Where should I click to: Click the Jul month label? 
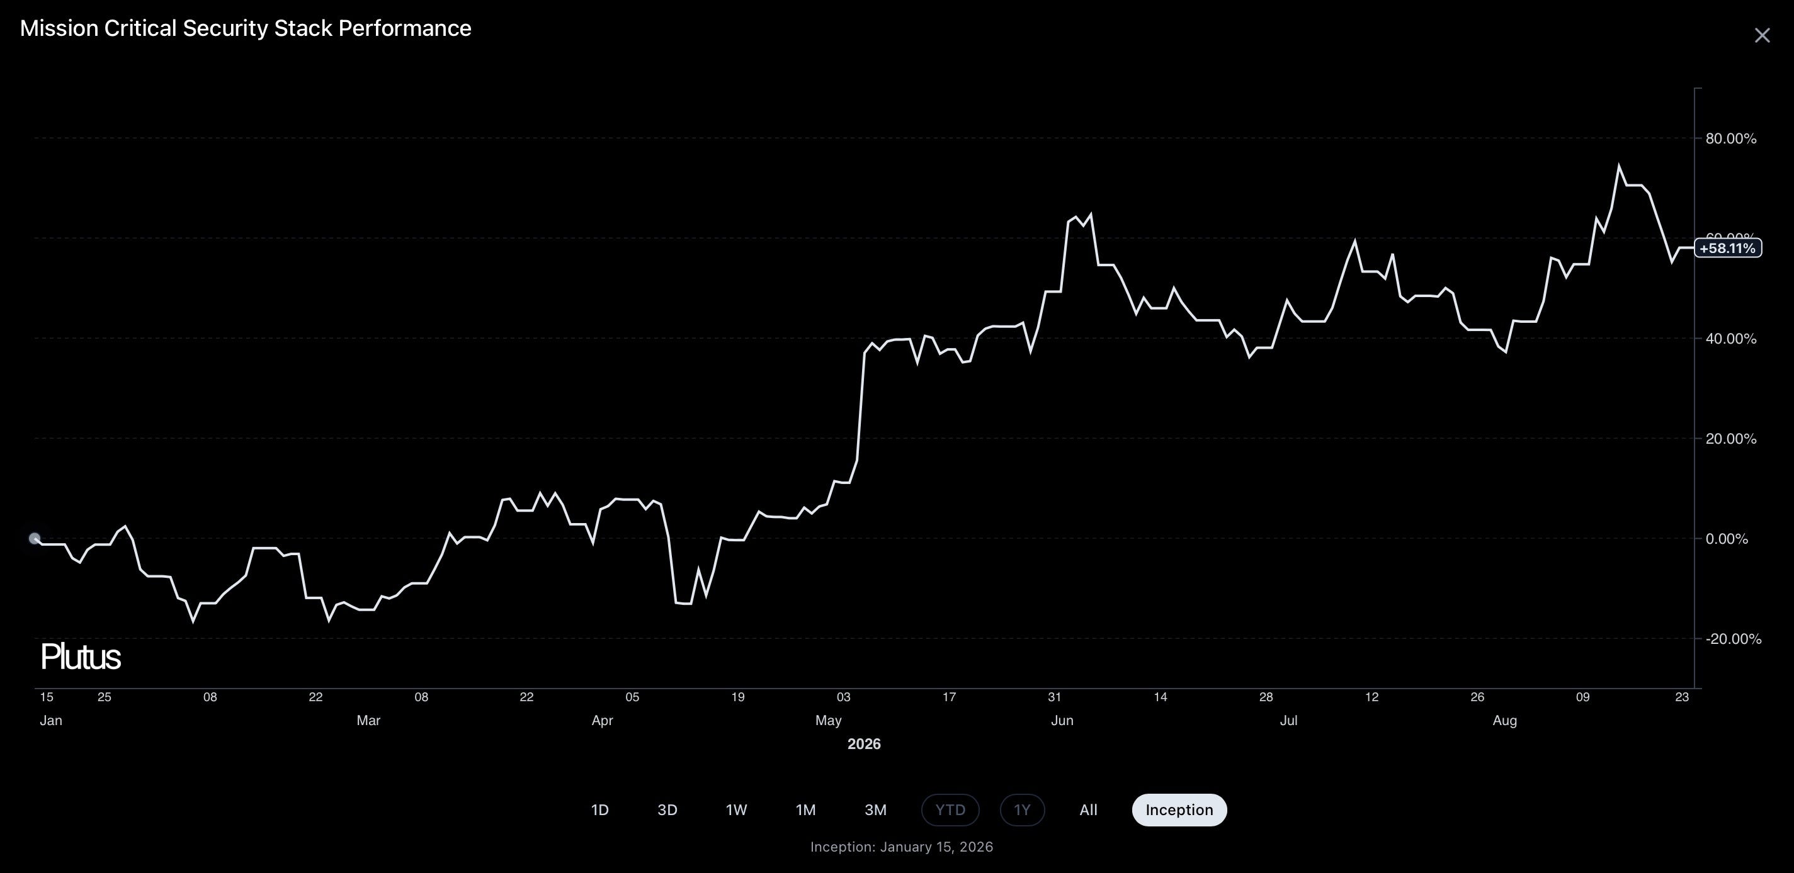(1288, 721)
